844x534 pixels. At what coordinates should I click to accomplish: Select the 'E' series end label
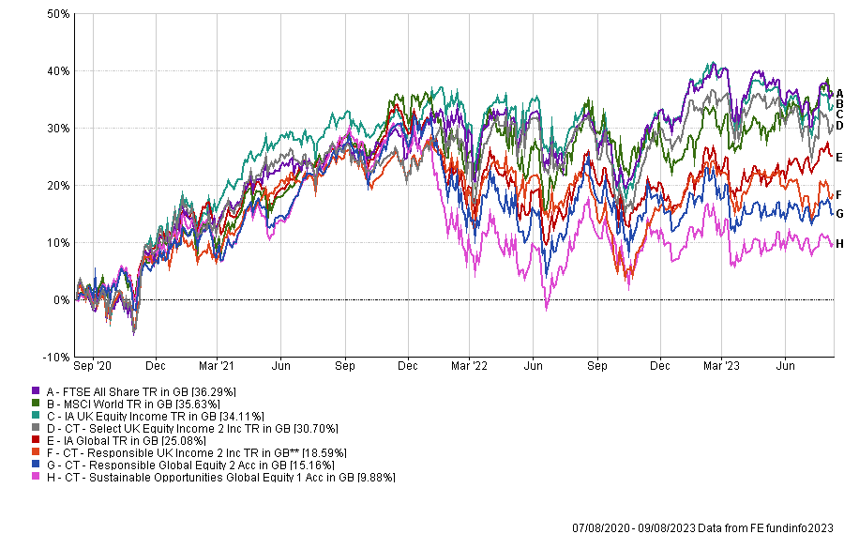tap(839, 158)
